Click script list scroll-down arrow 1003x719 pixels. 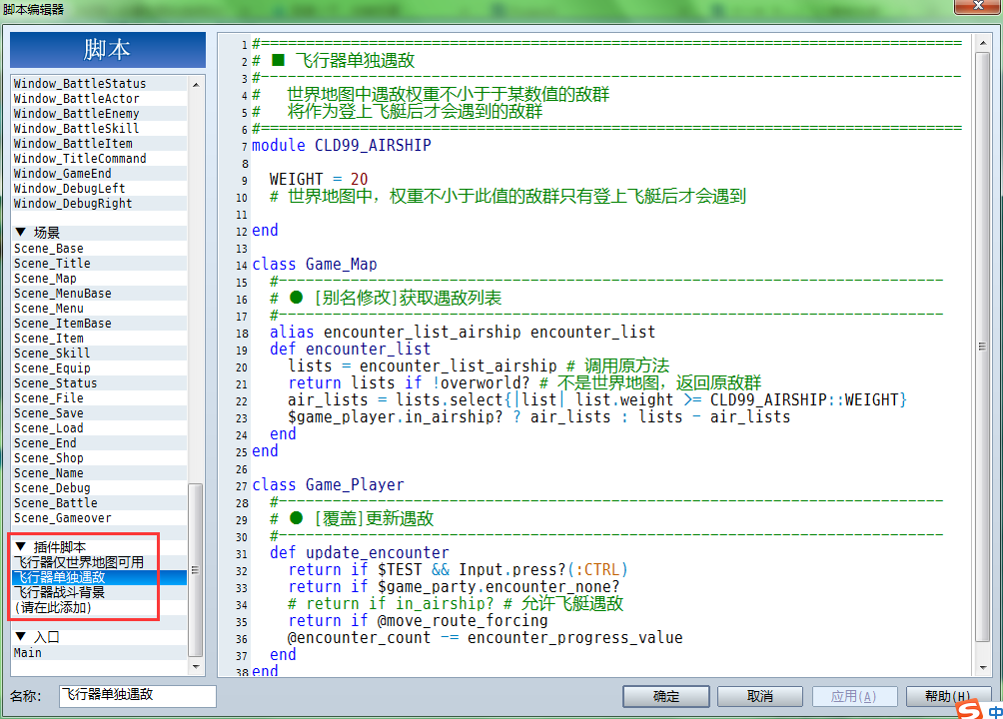click(x=196, y=666)
